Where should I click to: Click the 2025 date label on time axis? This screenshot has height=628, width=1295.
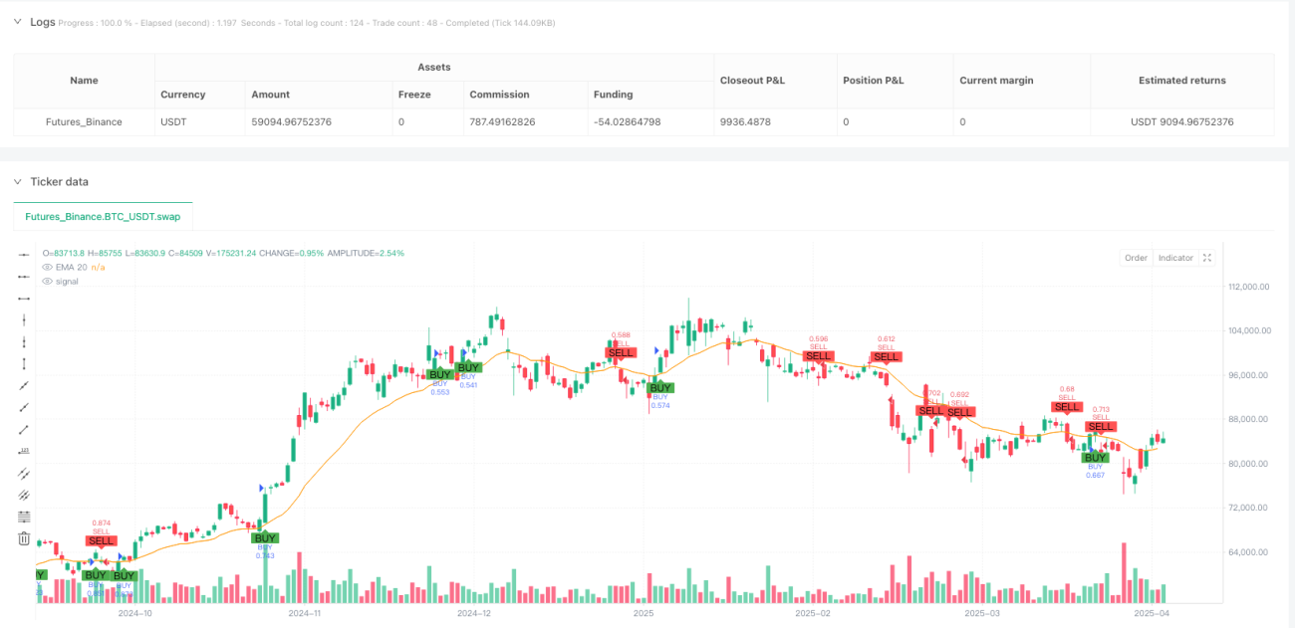pyautogui.click(x=644, y=614)
